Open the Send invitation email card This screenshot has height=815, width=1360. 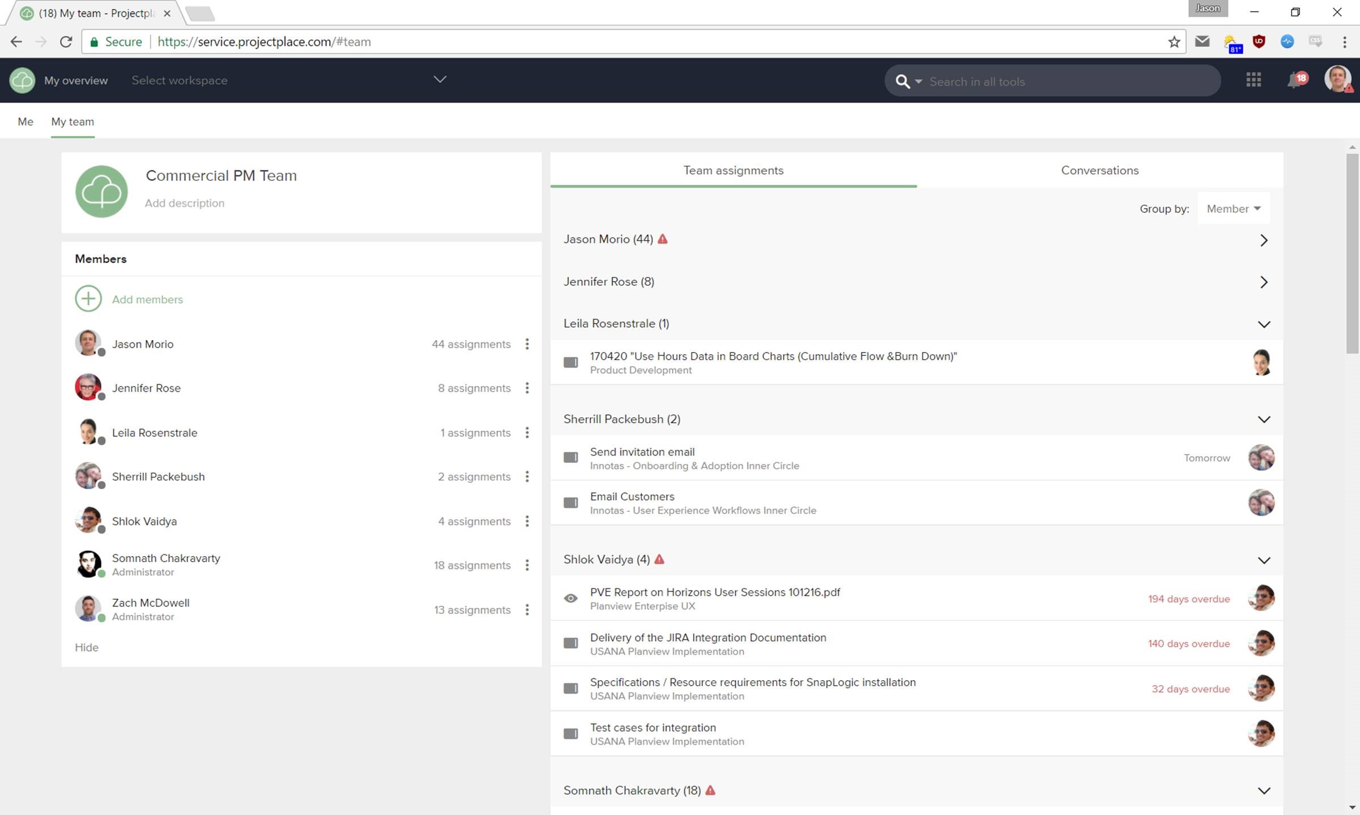pyautogui.click(x=916, y=458)
